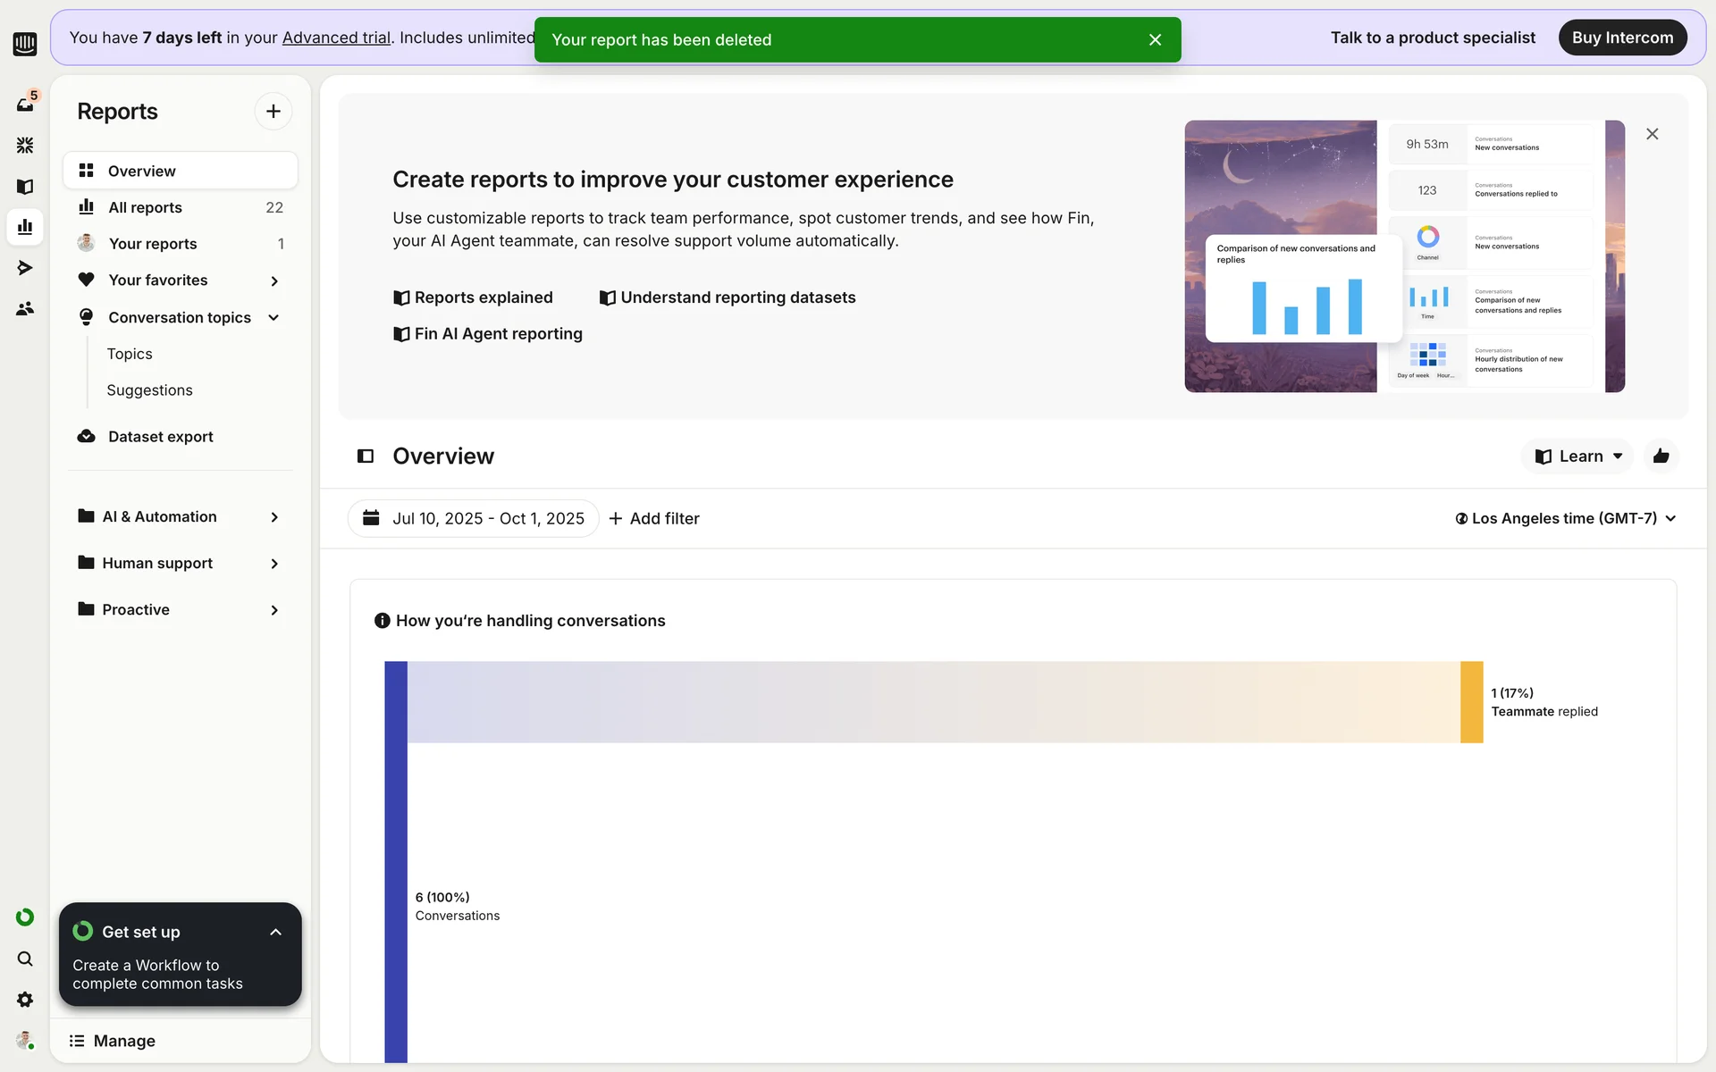1716x1072 pixels.
Task: Open the Jul 10 - Oct 1 date range picker
Action: (474, 518)
